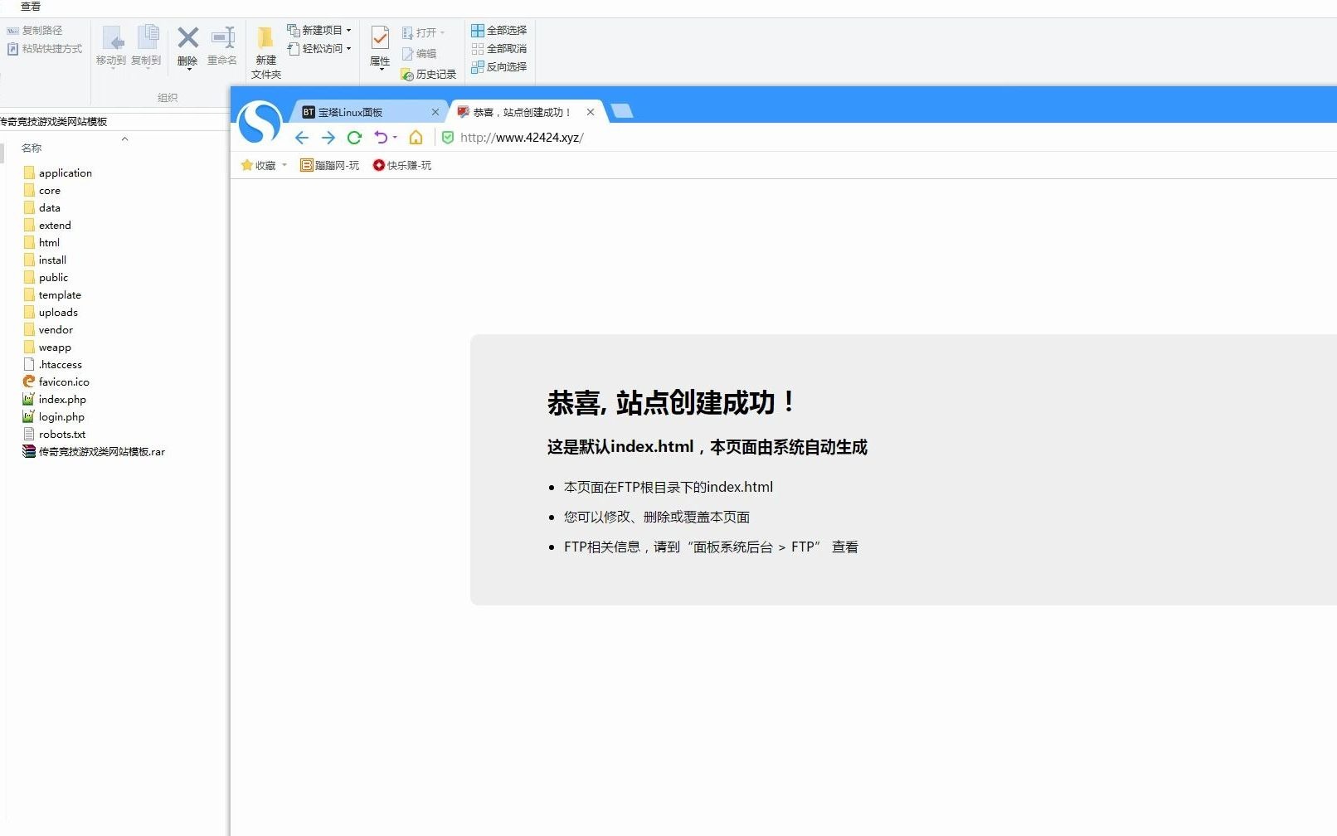Image resolution: width=1337 pixels, height=836 pixels.
Task: Click Invert selection (反向选择)
Action: click(x=499, y=66)
